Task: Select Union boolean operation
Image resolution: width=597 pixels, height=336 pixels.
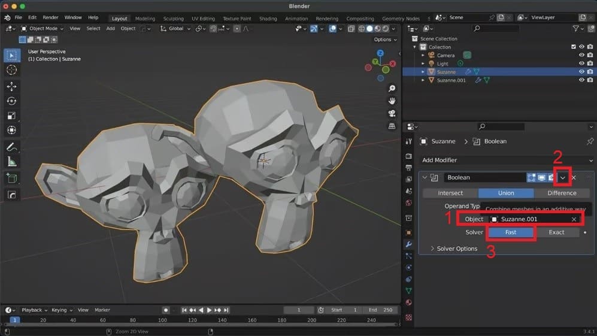Action: pos(506,193)
